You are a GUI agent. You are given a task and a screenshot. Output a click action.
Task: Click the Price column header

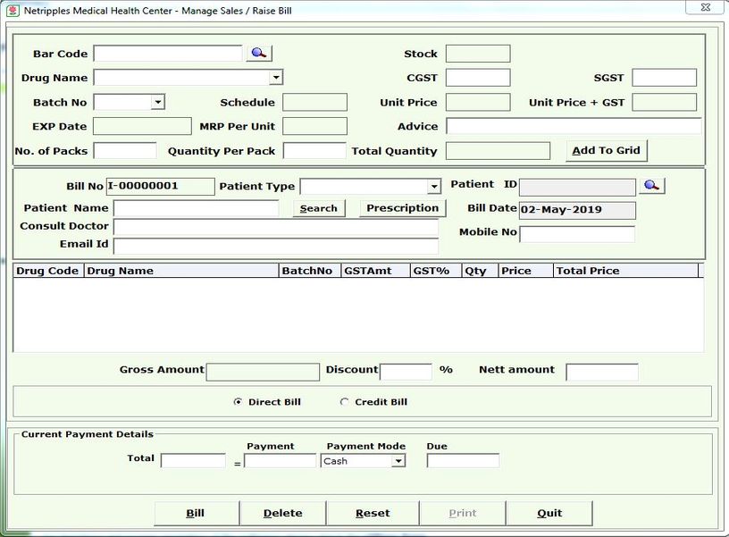click(x=526, y=271)
